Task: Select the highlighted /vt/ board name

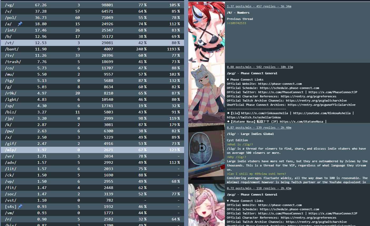Action: [9, 43]
